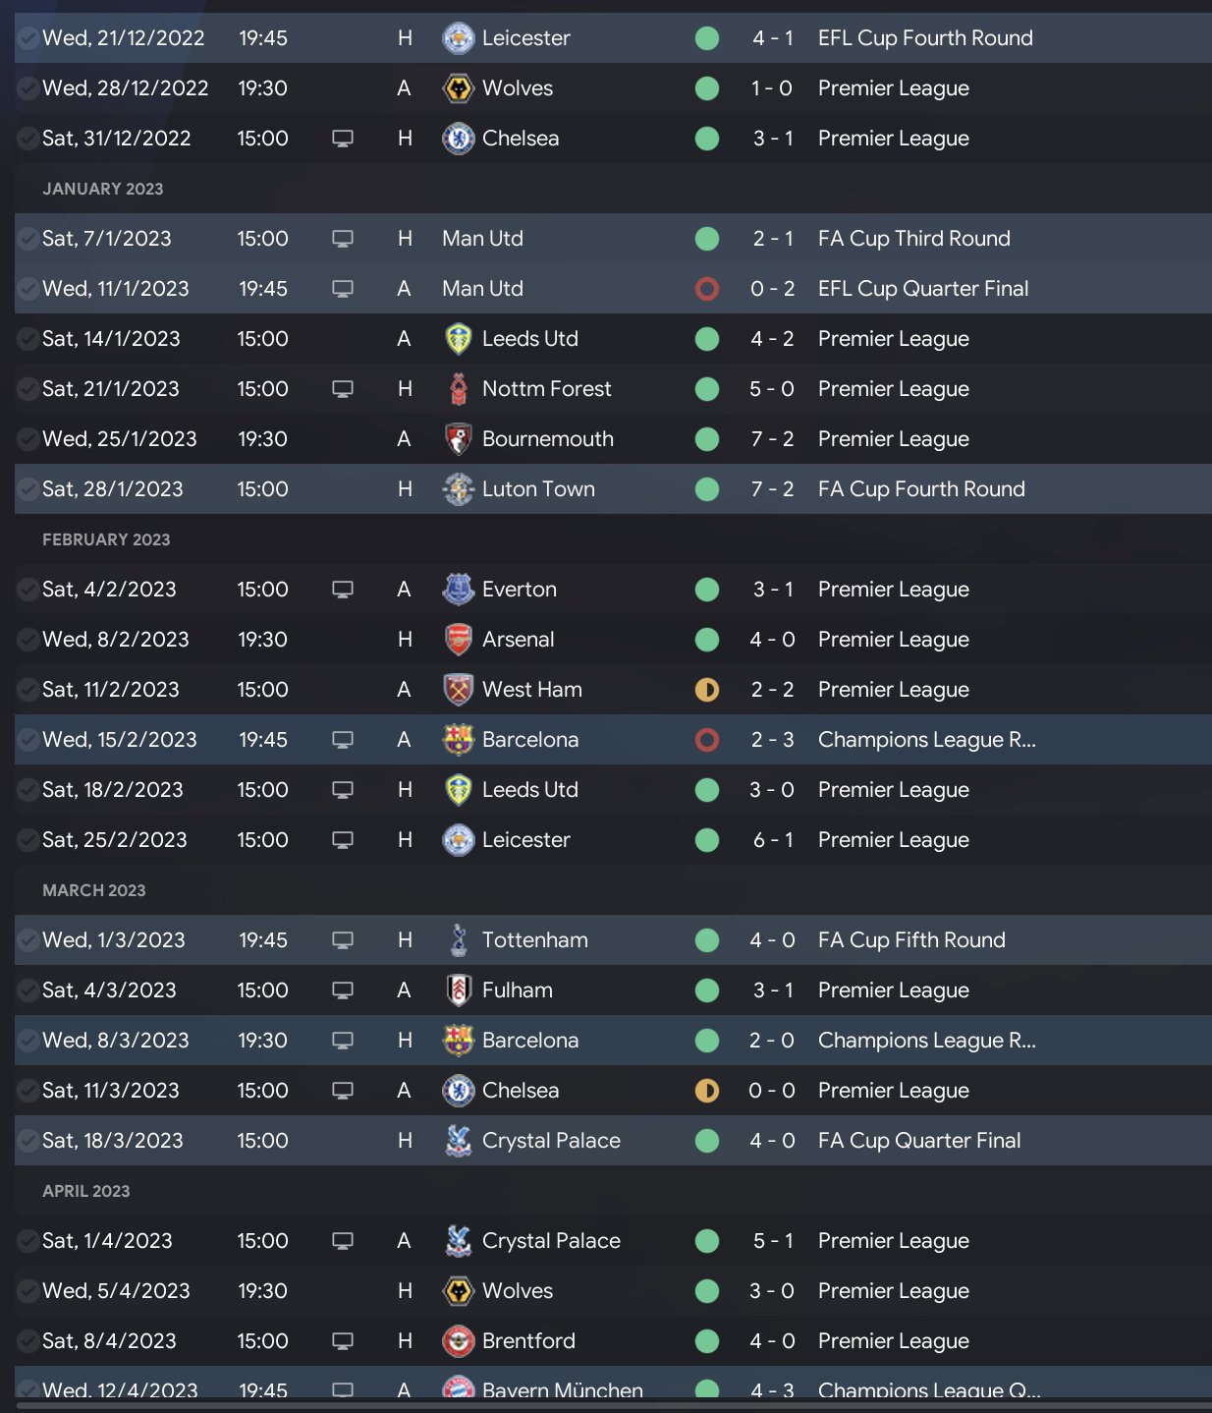Image resolution: width=1212 pixels, height=1413 pixels.
Task: Click the Nottm Forest club crest
Action: 459,389
